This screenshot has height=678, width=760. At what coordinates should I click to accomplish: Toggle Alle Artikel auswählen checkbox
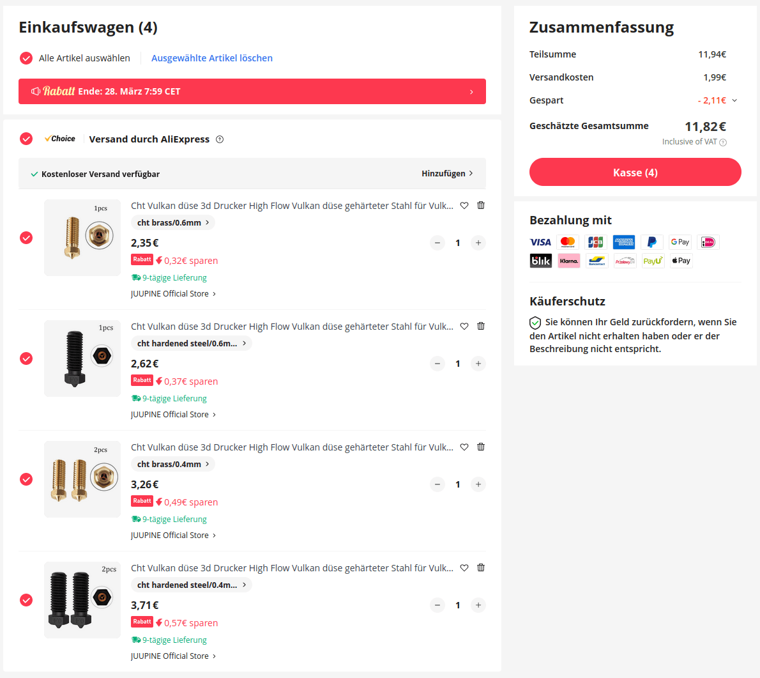coord(26,58)
